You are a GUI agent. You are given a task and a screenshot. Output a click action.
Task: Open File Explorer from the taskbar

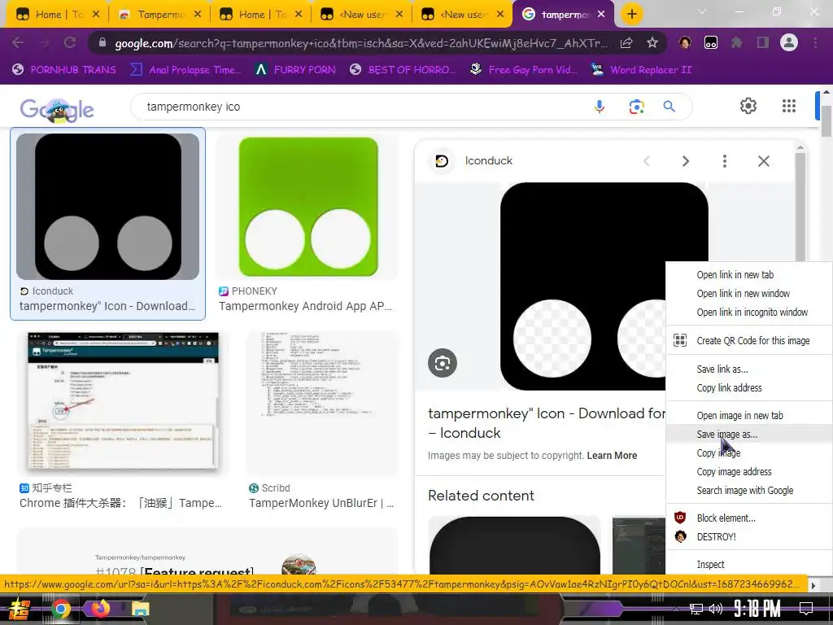point(141,609)
